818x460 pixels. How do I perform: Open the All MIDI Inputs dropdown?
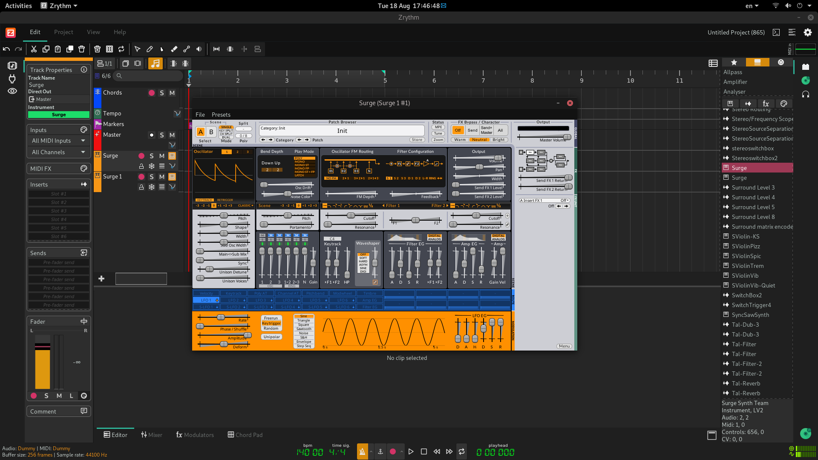tap(58, 141)
